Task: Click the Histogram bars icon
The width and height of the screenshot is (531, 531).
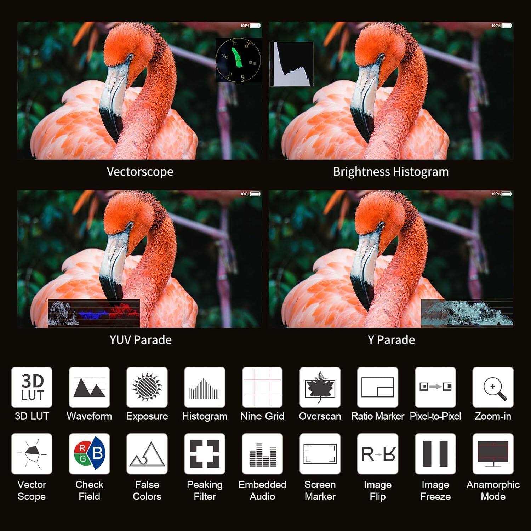Action: coord(205,387)
